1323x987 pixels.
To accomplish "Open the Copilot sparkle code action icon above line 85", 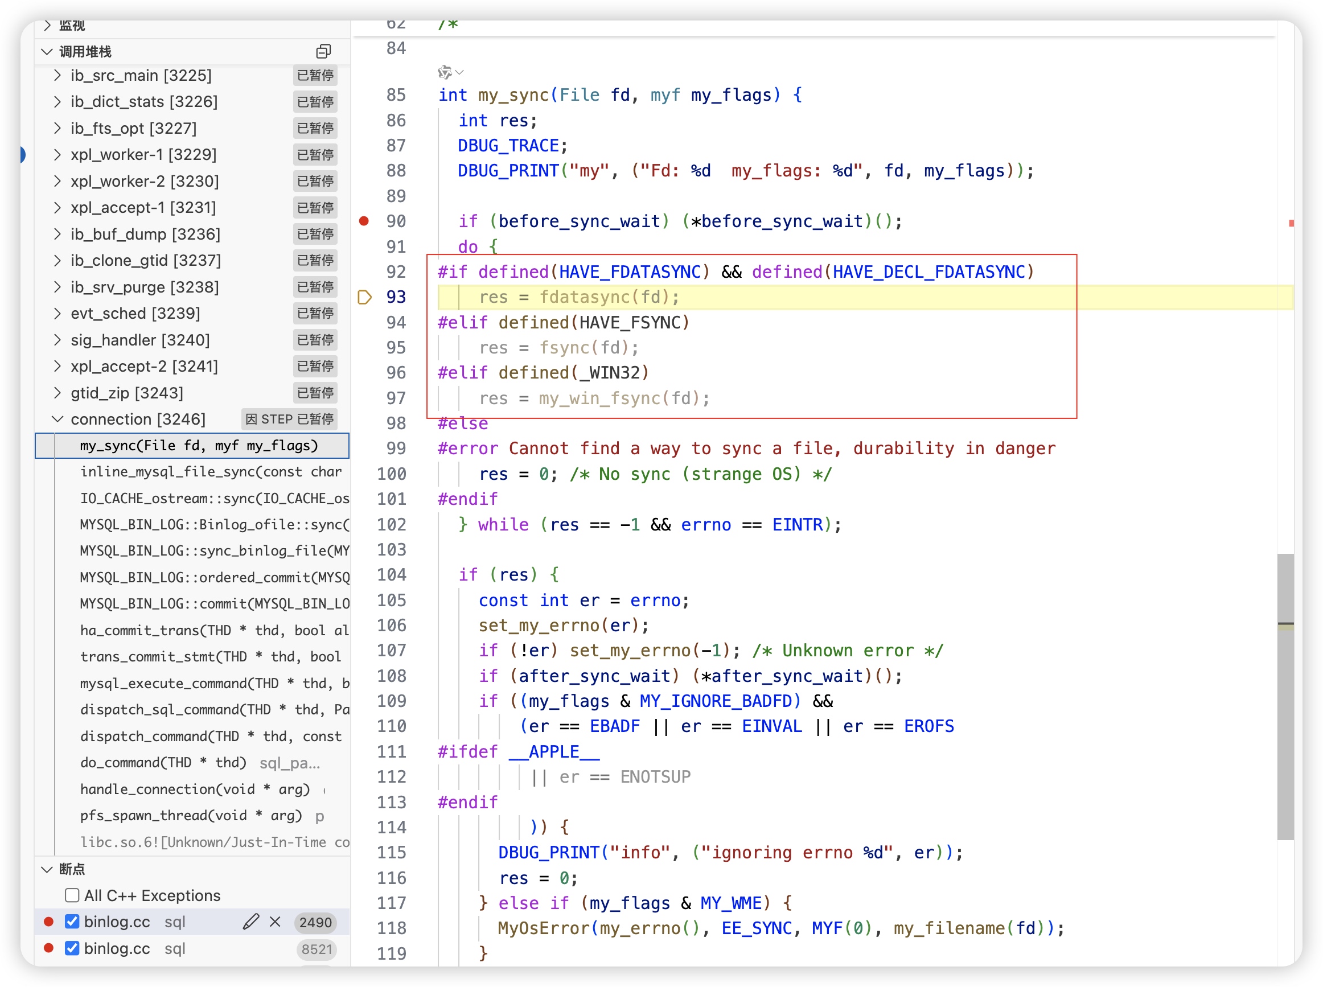I will pos(445,72).
